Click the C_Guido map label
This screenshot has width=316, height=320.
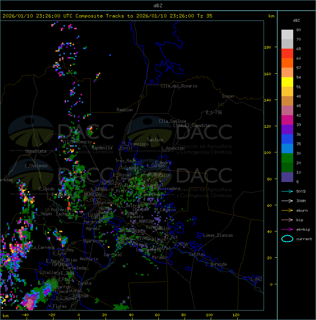[46, 189]
